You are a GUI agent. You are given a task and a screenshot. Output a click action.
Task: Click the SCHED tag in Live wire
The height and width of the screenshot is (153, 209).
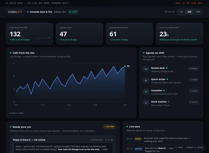coord(138,139)
